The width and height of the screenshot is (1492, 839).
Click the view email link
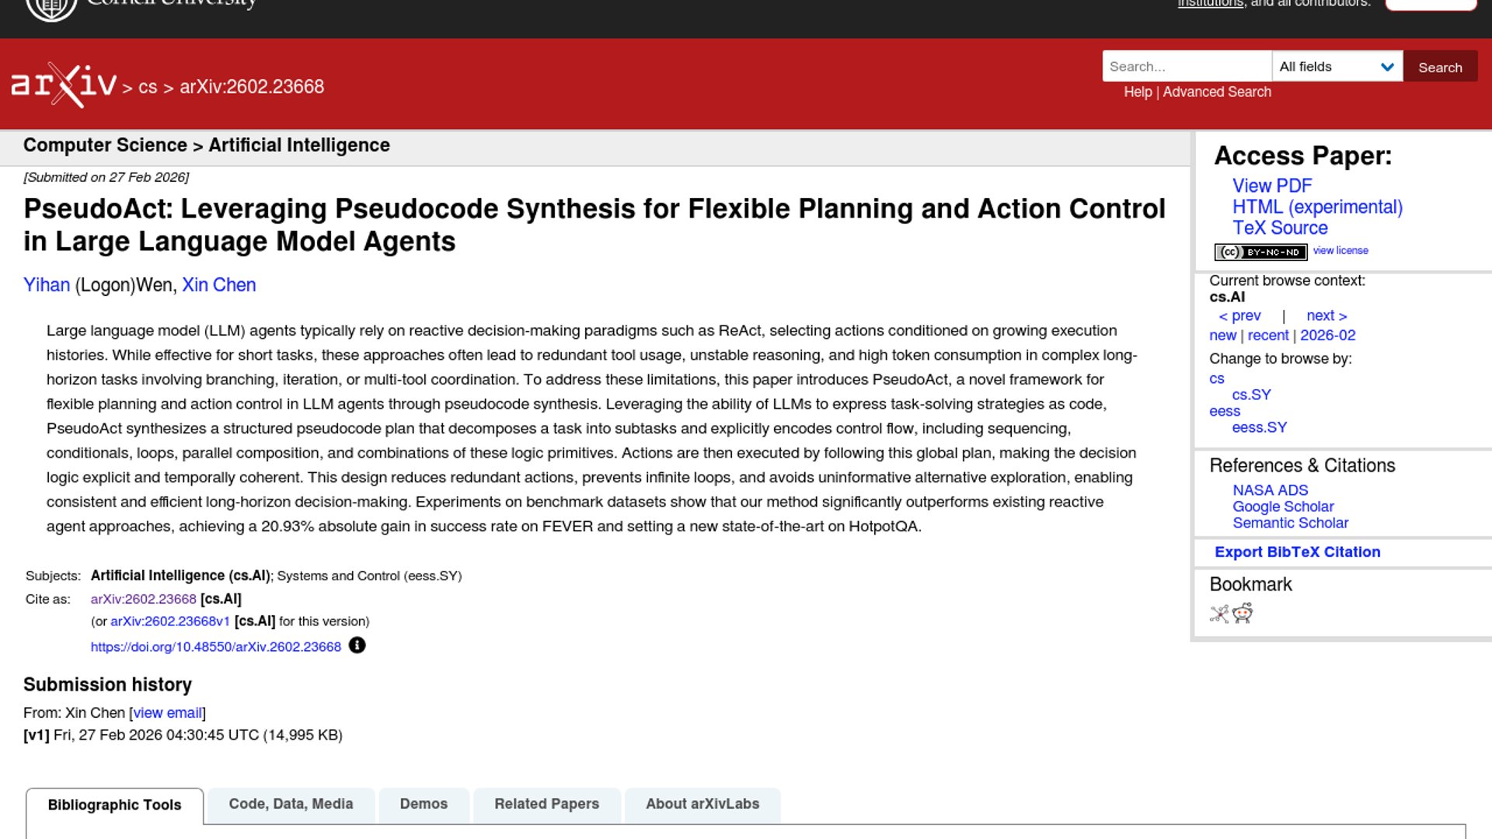point(167,712)
